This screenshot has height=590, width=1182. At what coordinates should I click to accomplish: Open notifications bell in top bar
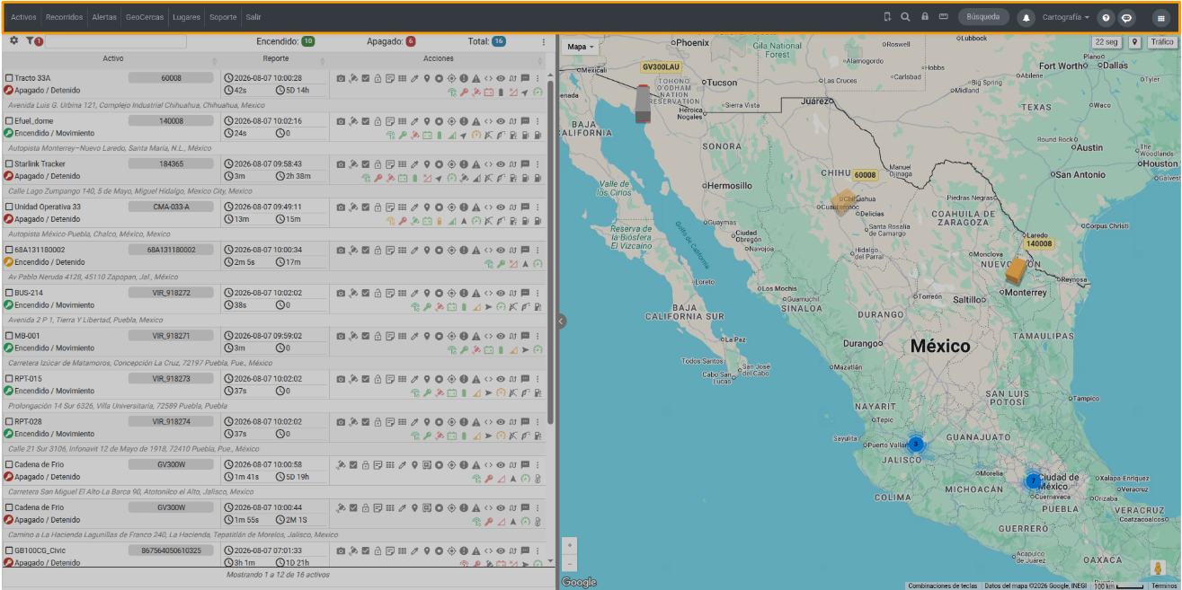(x=1026, y=17)
